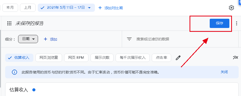The height and width of the screenshot is (96, 241).
Task: Select the 上月 date preset
Action: pos(28,8)
